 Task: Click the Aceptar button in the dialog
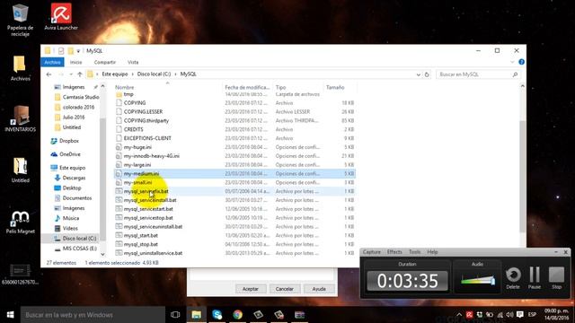(251, 289)
